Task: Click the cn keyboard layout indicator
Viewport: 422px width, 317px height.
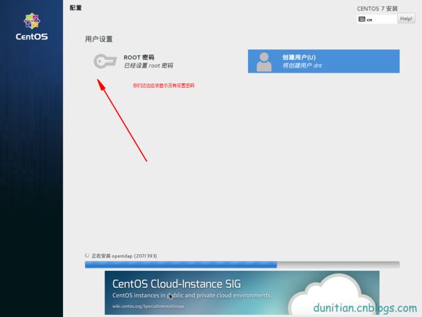Action: click(377, 19)
